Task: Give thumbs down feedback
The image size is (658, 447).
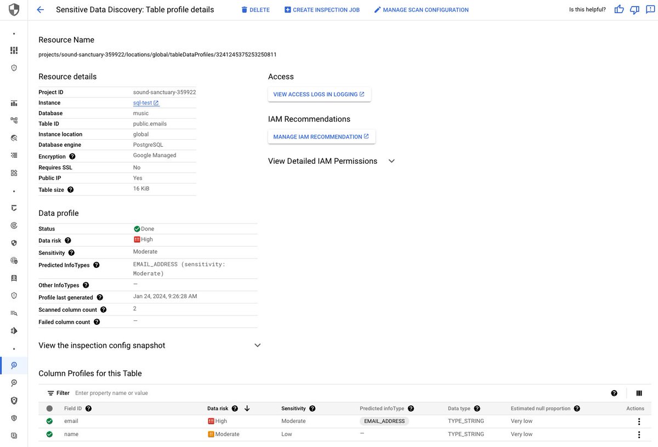Action: pos(634,10)
